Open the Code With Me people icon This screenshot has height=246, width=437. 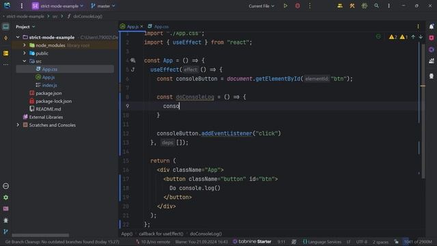tap(340, 6)
